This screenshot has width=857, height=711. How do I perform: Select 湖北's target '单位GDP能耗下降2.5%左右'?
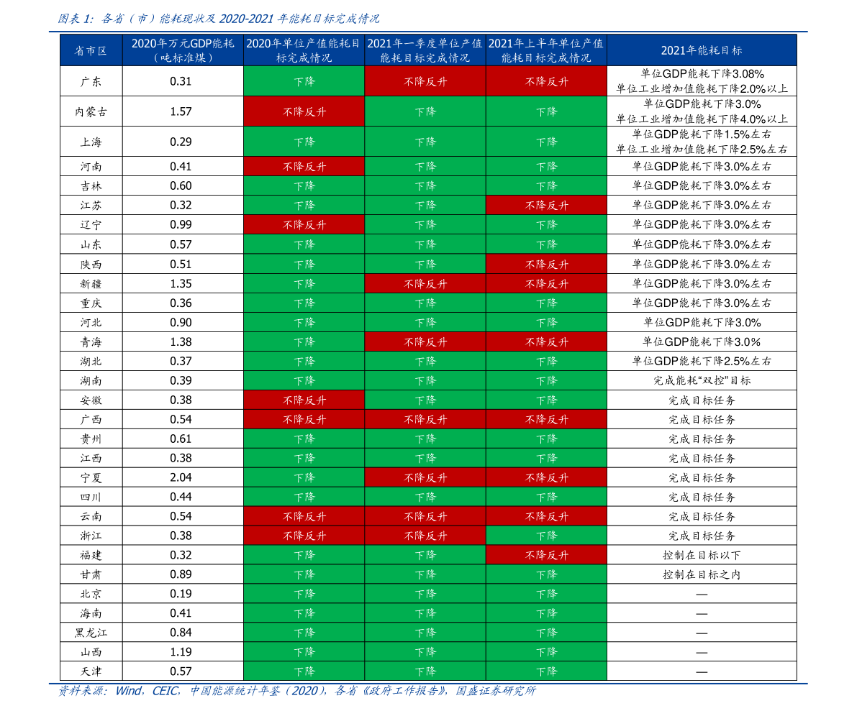point(702,361)
